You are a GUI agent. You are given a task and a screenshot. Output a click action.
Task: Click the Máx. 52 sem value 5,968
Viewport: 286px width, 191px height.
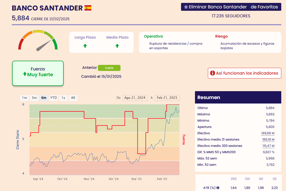270,158
